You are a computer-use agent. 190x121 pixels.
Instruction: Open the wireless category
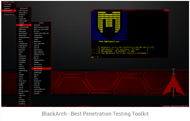24,104
